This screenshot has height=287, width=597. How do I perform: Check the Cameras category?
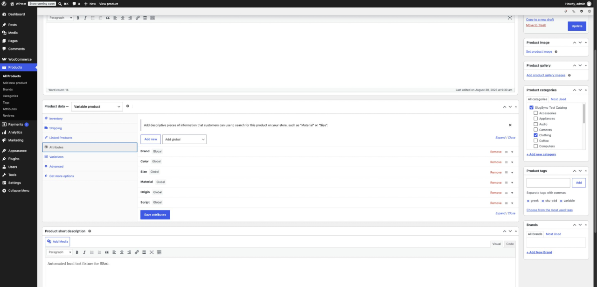(x=535, y=130)
